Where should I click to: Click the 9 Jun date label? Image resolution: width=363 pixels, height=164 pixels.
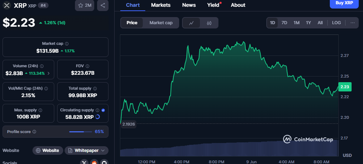pos(252,162)
